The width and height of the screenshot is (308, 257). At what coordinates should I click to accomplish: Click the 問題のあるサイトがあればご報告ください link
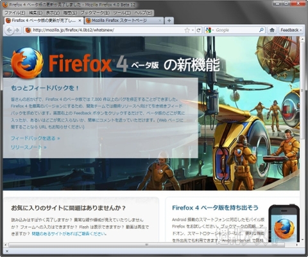69,234
